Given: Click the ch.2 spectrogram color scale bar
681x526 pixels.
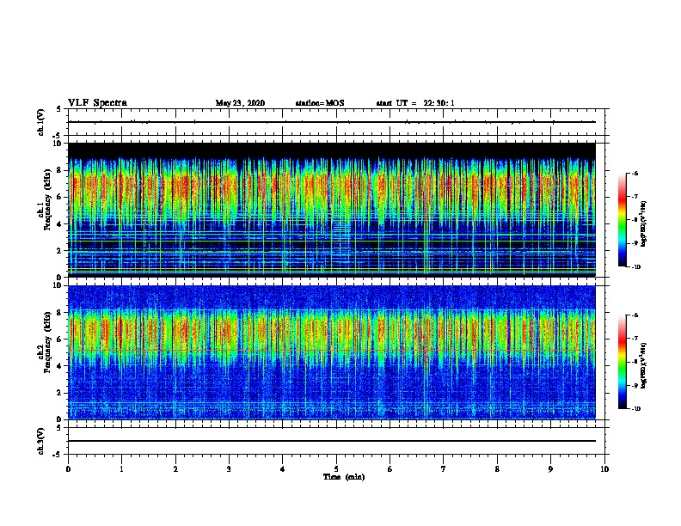Looking at the screenshot, I should coord(623,362).
